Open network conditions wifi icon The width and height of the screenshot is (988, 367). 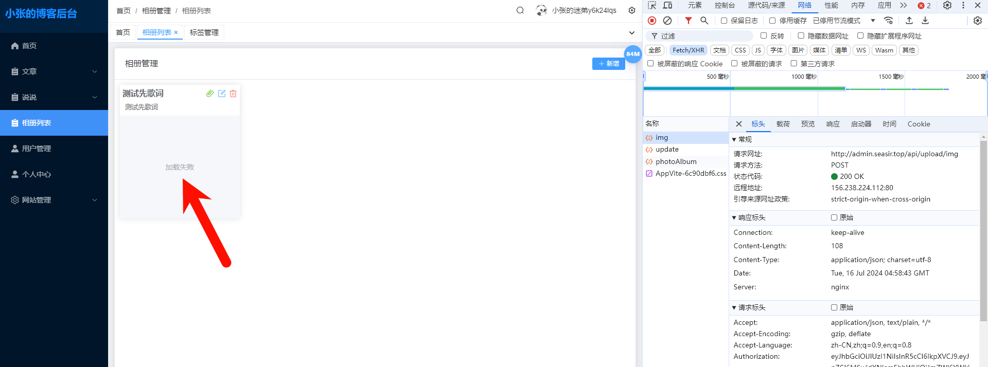888,21
